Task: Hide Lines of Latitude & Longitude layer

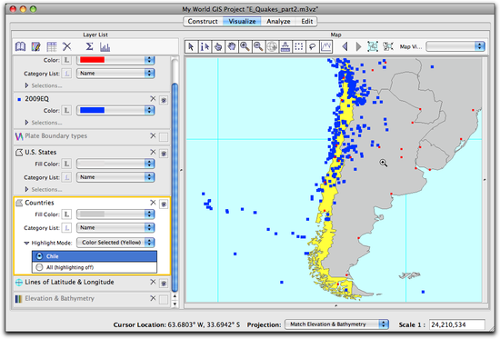Action: point(164,284)
